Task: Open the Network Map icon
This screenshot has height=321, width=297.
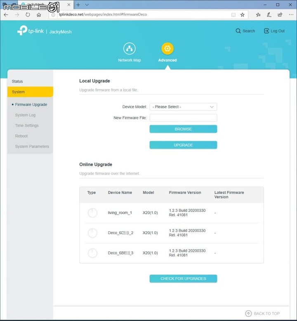Action: click(130, 49)
